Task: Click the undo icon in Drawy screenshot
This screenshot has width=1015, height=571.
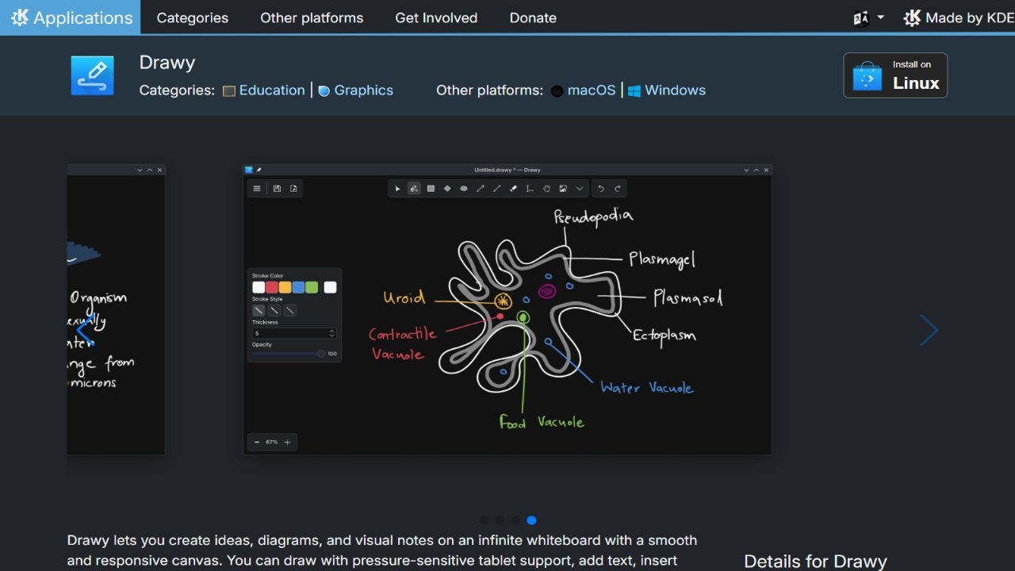Action: pos(601,189)
